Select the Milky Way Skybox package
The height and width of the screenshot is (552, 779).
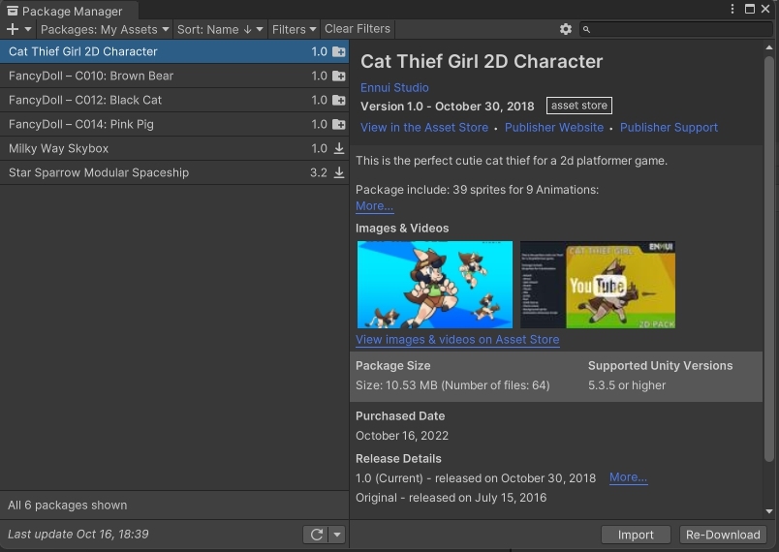[173, 148]
